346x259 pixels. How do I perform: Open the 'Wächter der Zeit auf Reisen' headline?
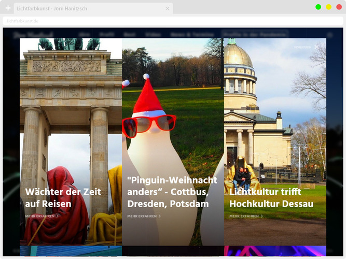63,197
